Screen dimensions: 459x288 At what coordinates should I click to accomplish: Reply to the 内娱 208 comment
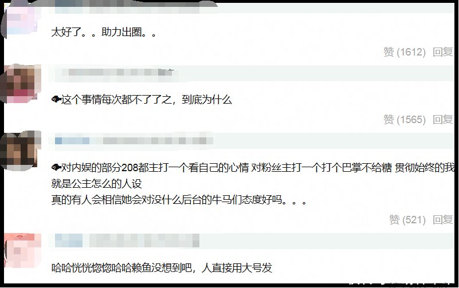click(443, 220)
